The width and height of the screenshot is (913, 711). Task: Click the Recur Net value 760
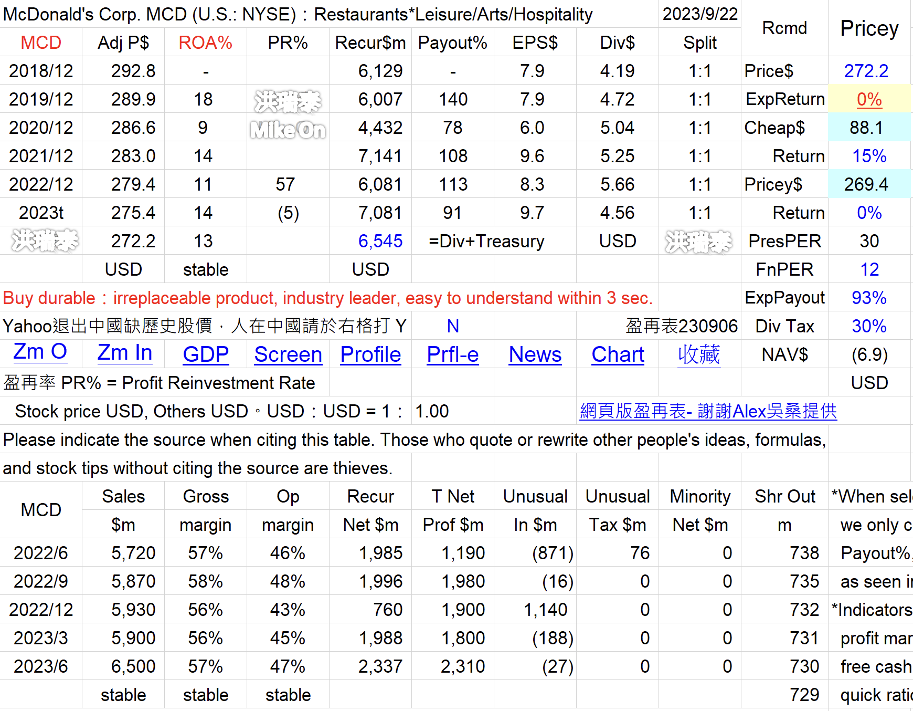point(388,610)
